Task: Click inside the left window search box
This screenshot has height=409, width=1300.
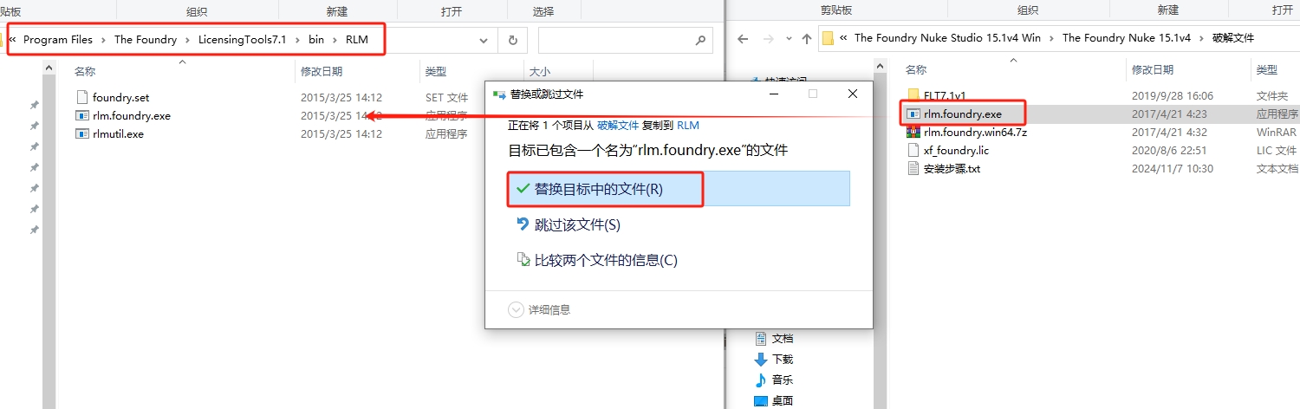Action: point(615,40)
